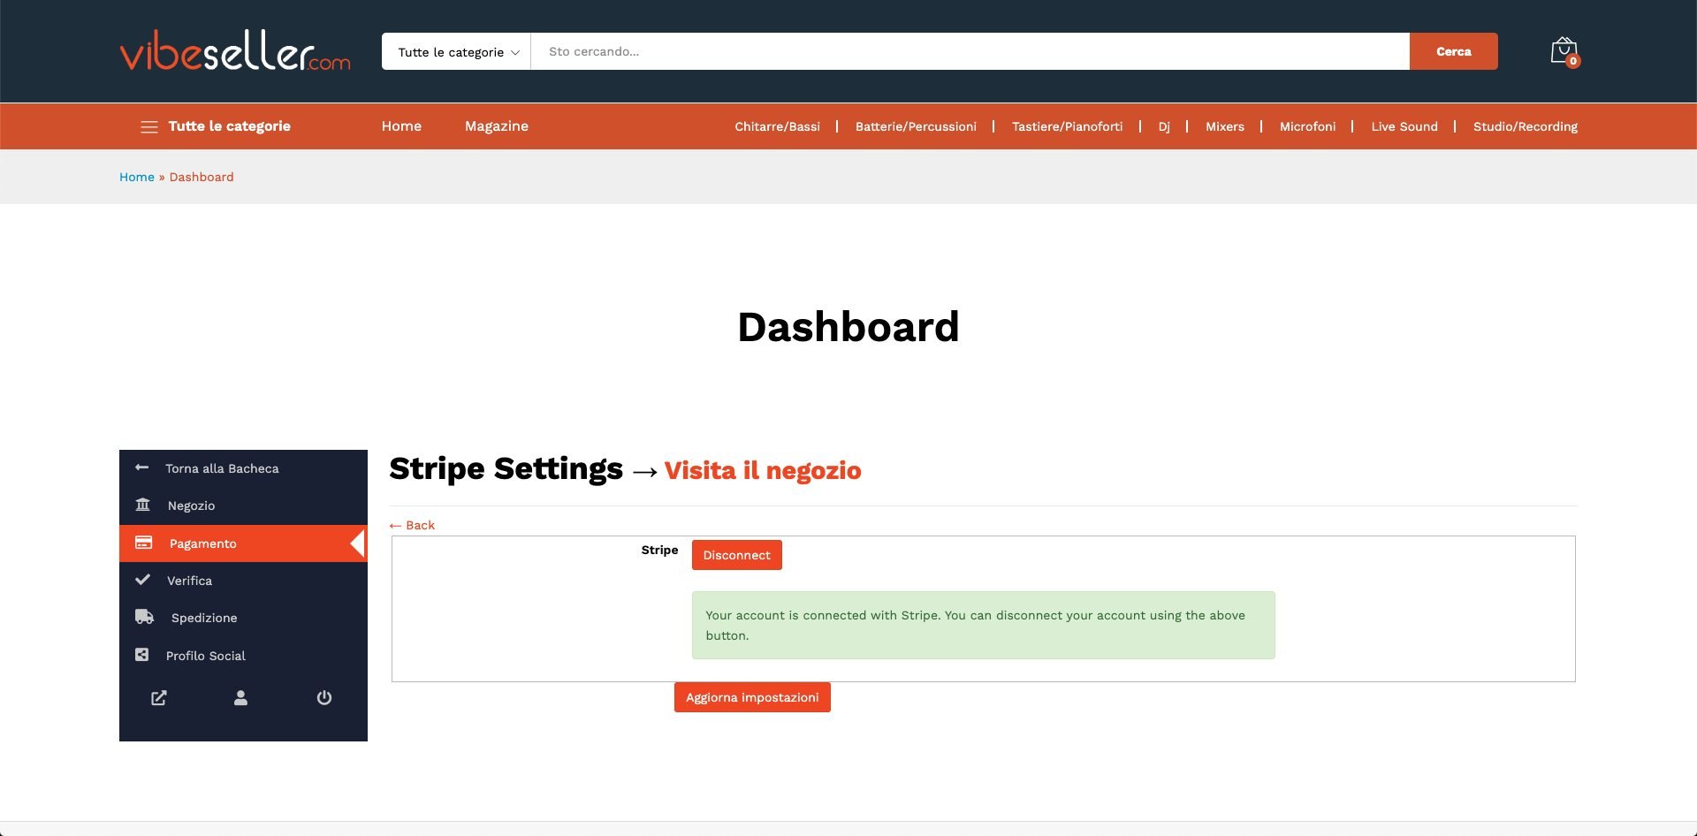Click the Cerca search button
Viewport: 1697px width, 836px height.
coord(1454,51)
